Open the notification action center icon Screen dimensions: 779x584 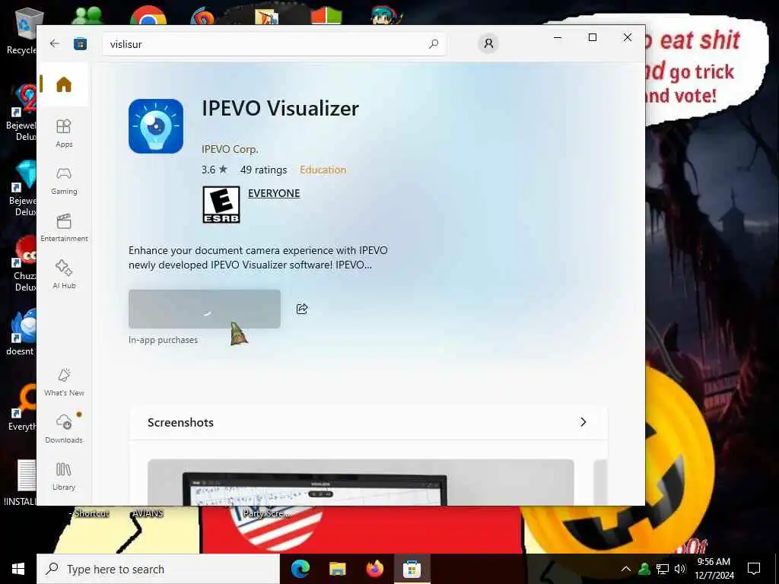[754, 569]
